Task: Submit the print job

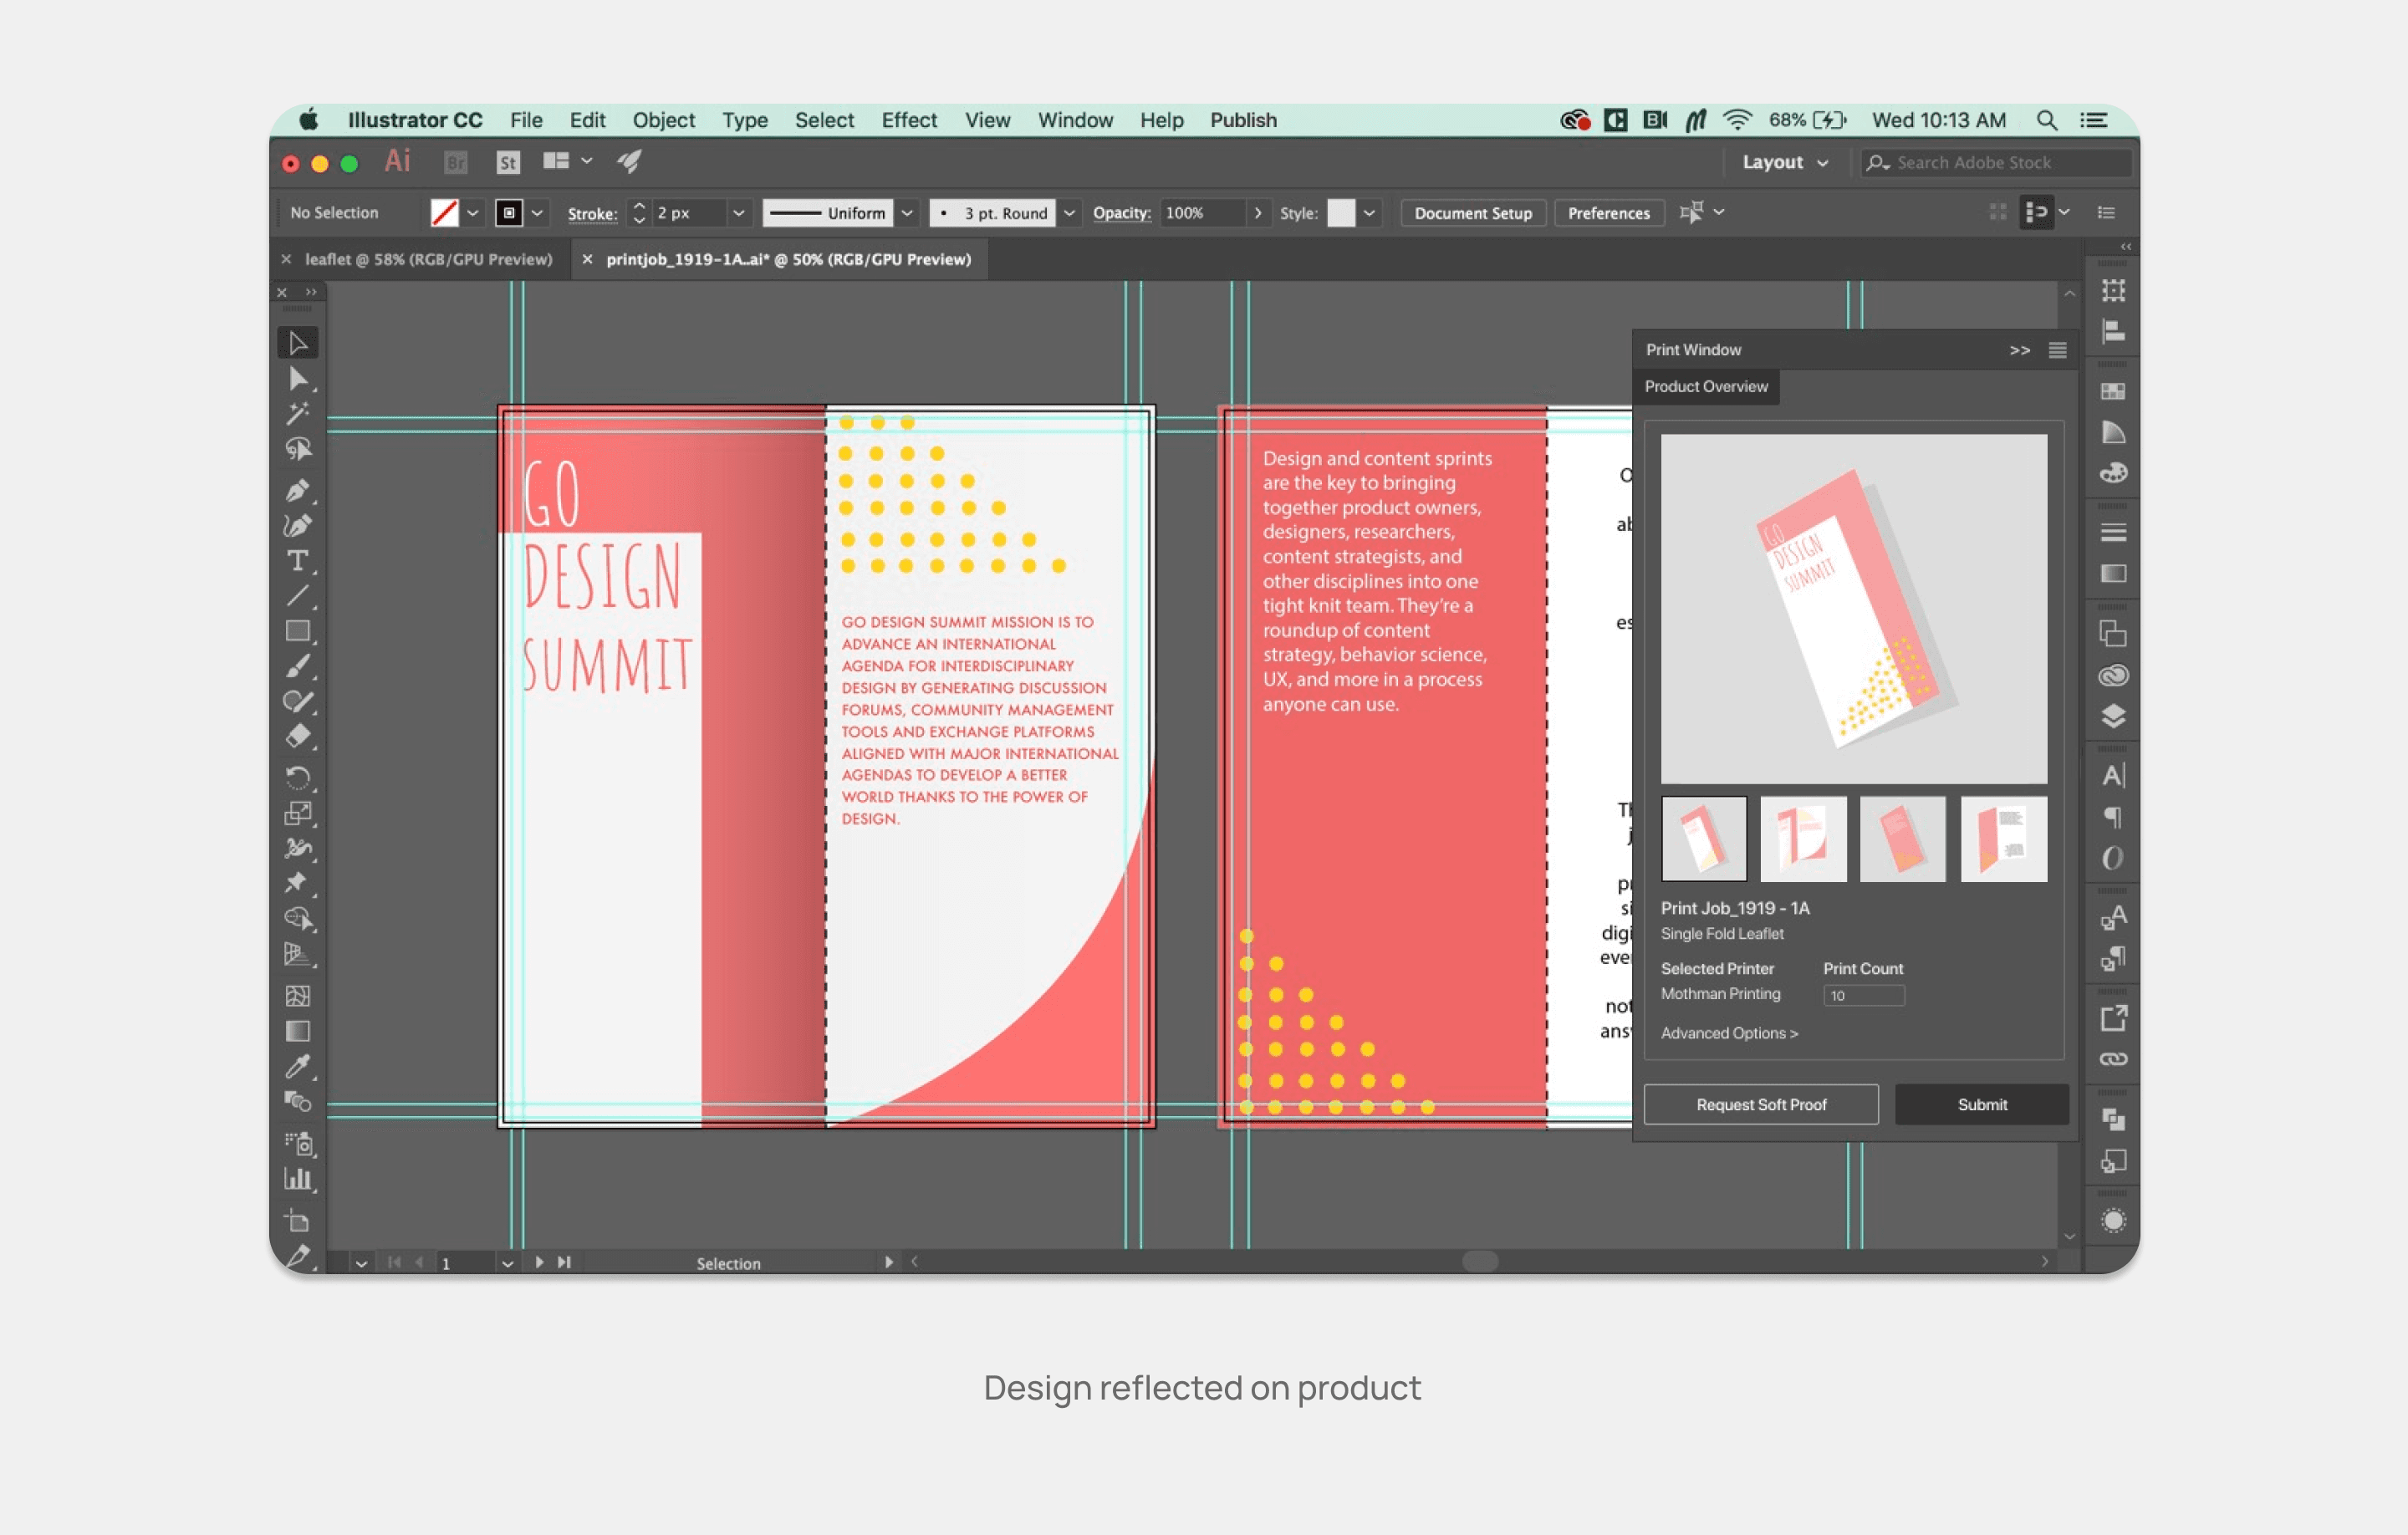Action: 1982,1104
